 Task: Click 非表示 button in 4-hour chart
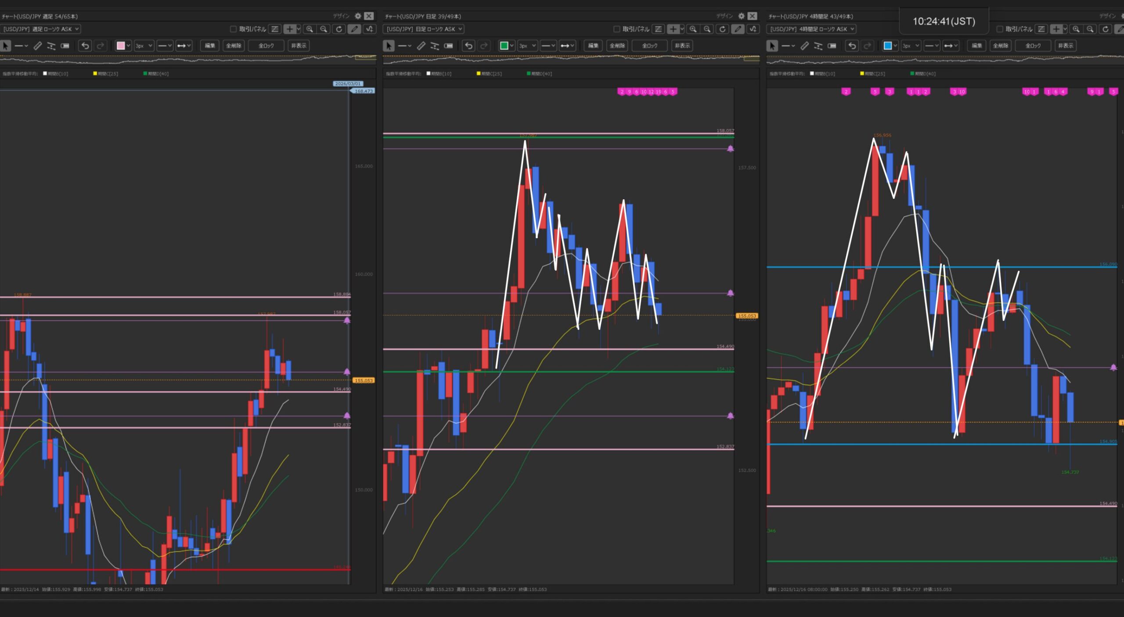(x=1066, y=46)
